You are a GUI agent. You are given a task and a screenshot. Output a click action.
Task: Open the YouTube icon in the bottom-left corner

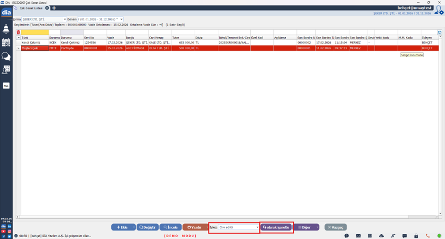point(3,231)
